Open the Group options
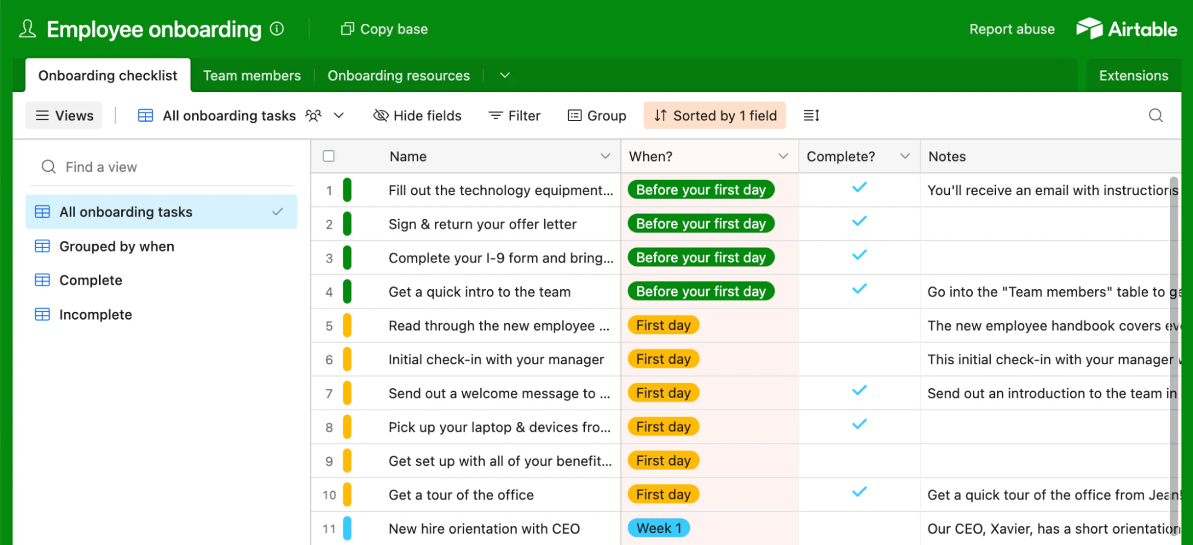 click(x=597, y=116)
